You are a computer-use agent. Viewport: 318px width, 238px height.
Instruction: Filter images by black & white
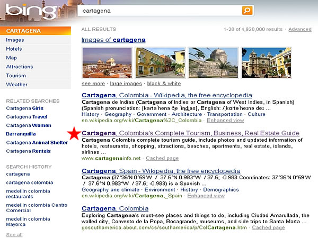tap(164, 84)
